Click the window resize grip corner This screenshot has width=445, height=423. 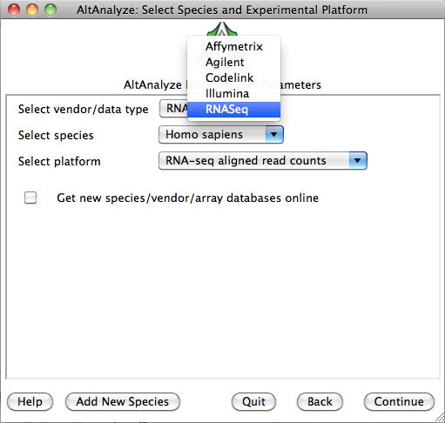coord(440,418)
